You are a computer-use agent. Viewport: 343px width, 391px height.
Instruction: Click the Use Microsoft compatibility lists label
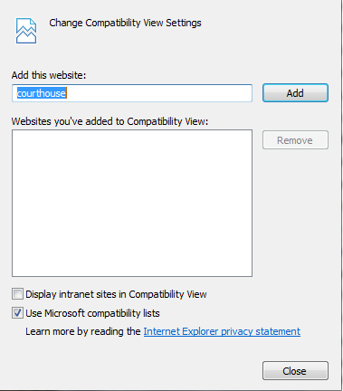[x=92, y=313]
